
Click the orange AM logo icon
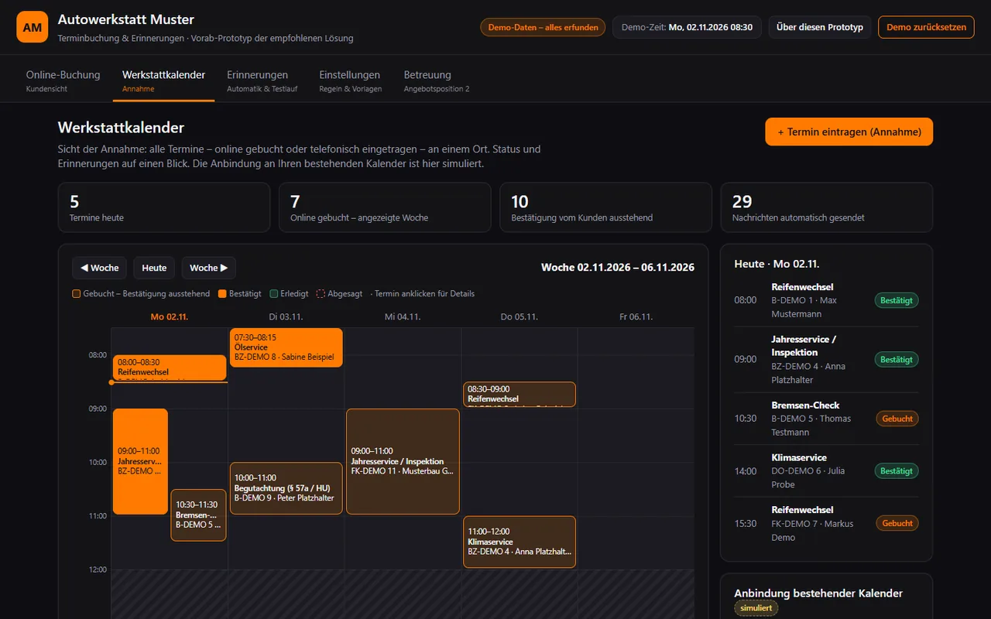[33, 27]
